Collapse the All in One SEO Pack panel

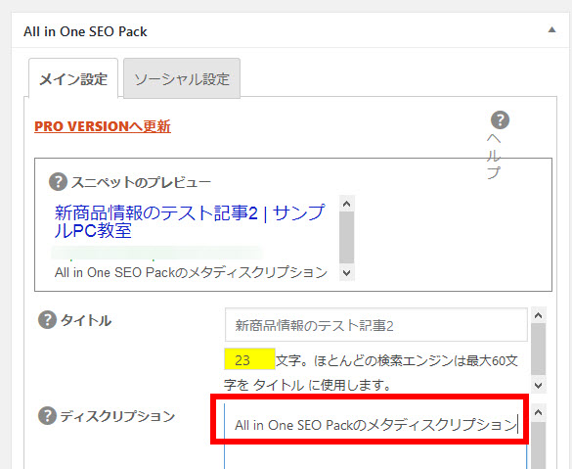pos(551,30)
